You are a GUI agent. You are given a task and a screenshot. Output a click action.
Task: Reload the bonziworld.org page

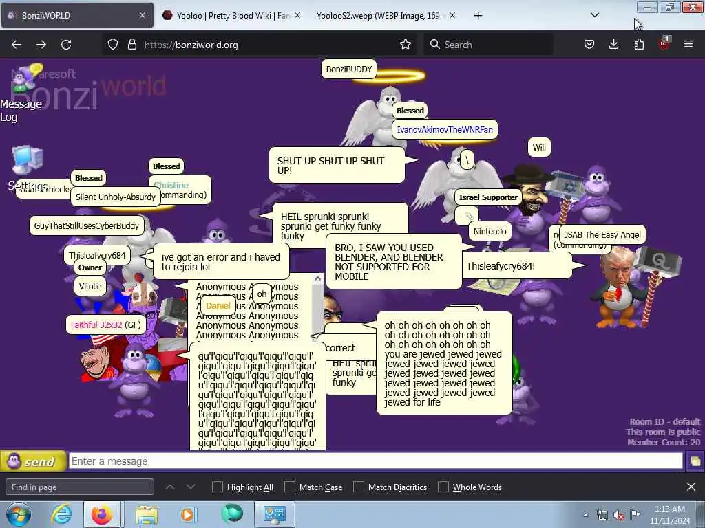[66, 45]
